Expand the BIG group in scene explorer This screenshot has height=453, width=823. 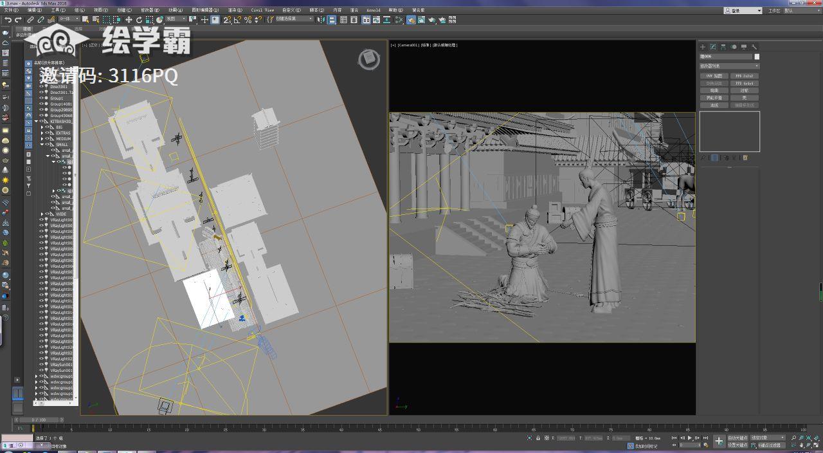[42, 127]
